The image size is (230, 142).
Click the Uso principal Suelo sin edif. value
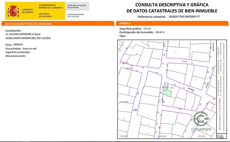pyautogui.click(x=30, y=48)
